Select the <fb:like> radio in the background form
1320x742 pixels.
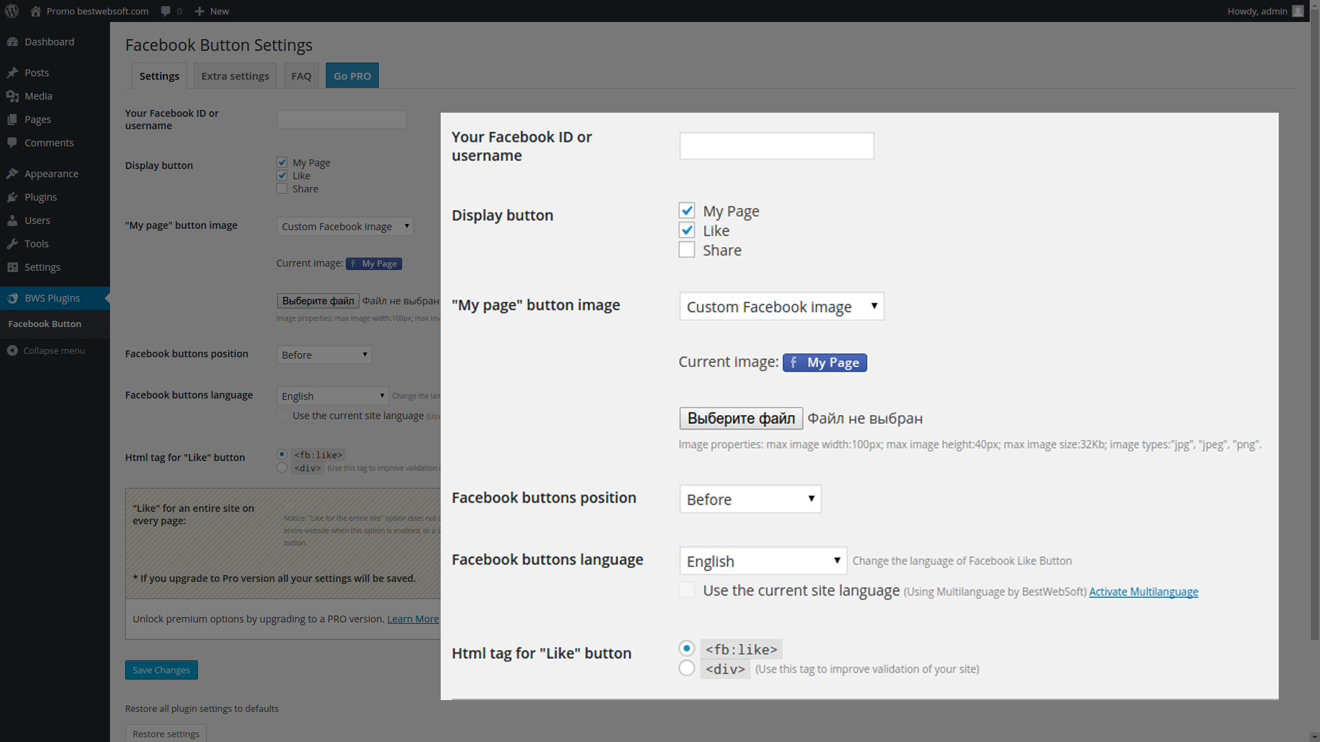coord(282,454)
